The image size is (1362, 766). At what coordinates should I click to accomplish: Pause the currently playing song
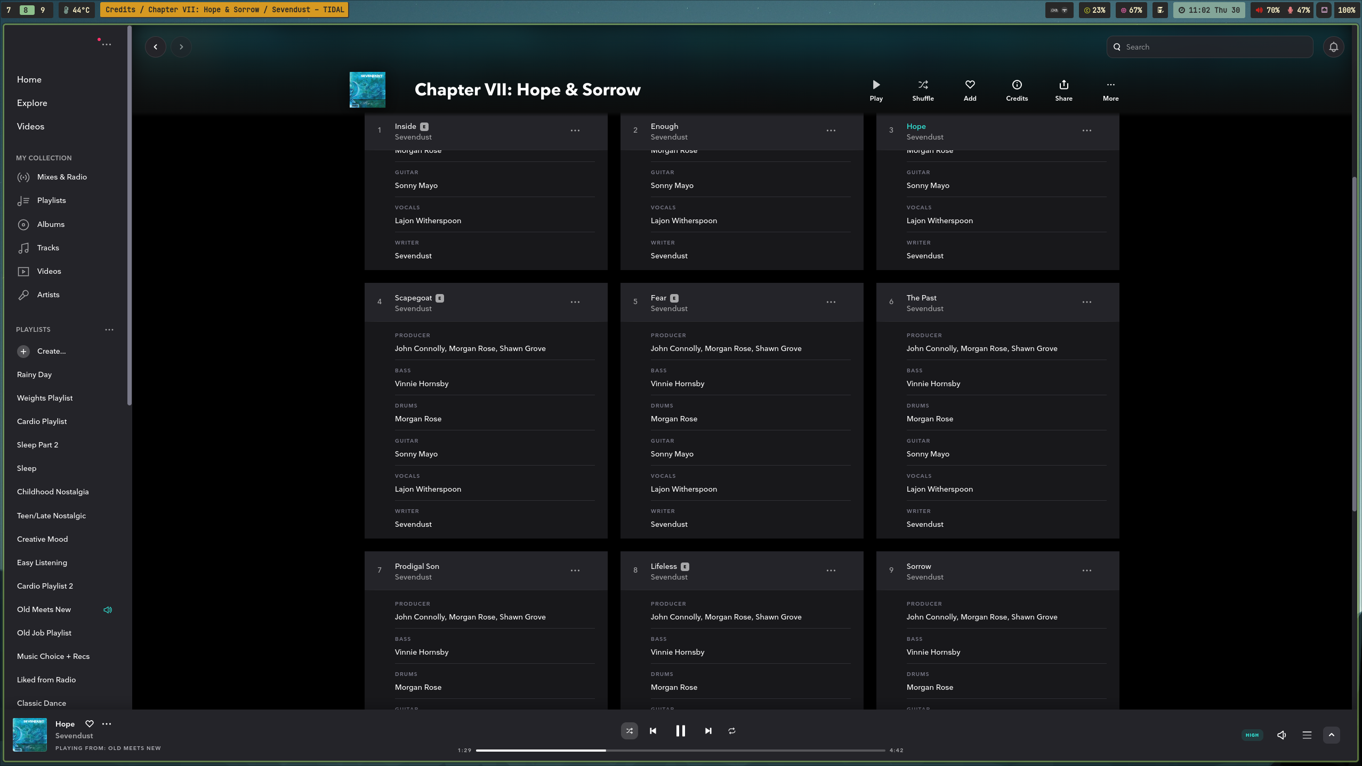[x=680, y=731]
